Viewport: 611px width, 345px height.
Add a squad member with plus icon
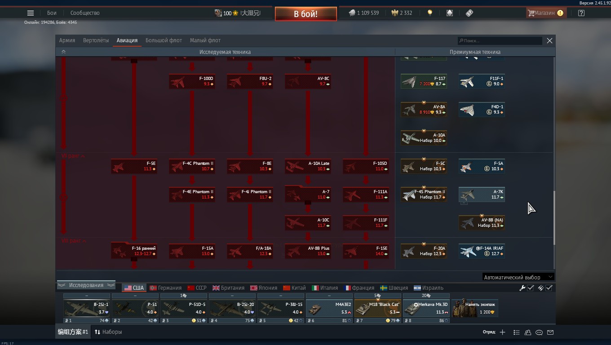pyautogui.click(x=502, y=332)
